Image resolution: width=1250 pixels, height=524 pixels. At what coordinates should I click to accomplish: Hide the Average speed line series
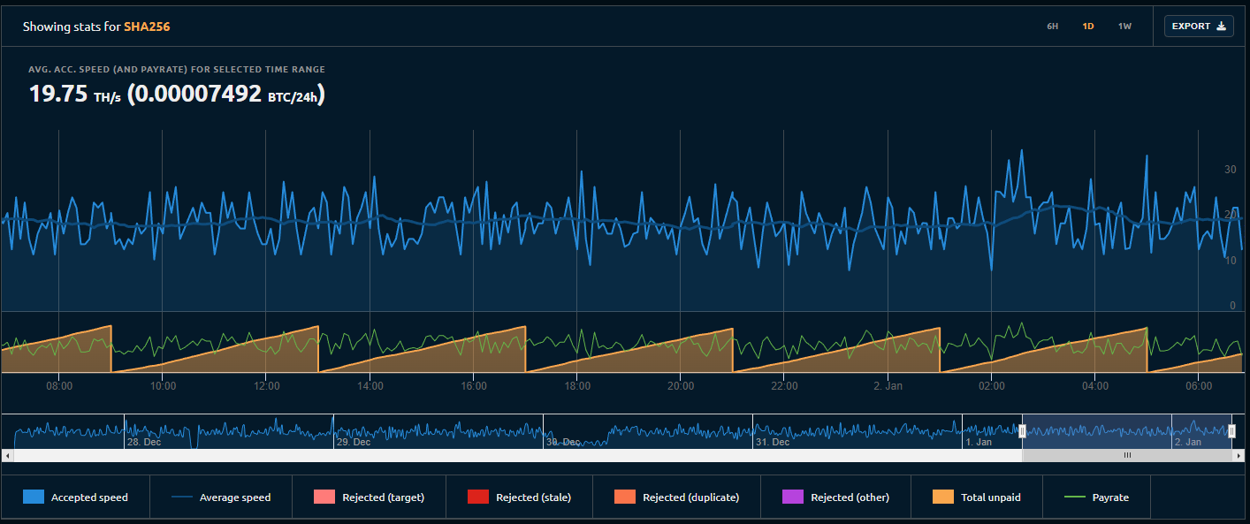[x=220, y=497]
